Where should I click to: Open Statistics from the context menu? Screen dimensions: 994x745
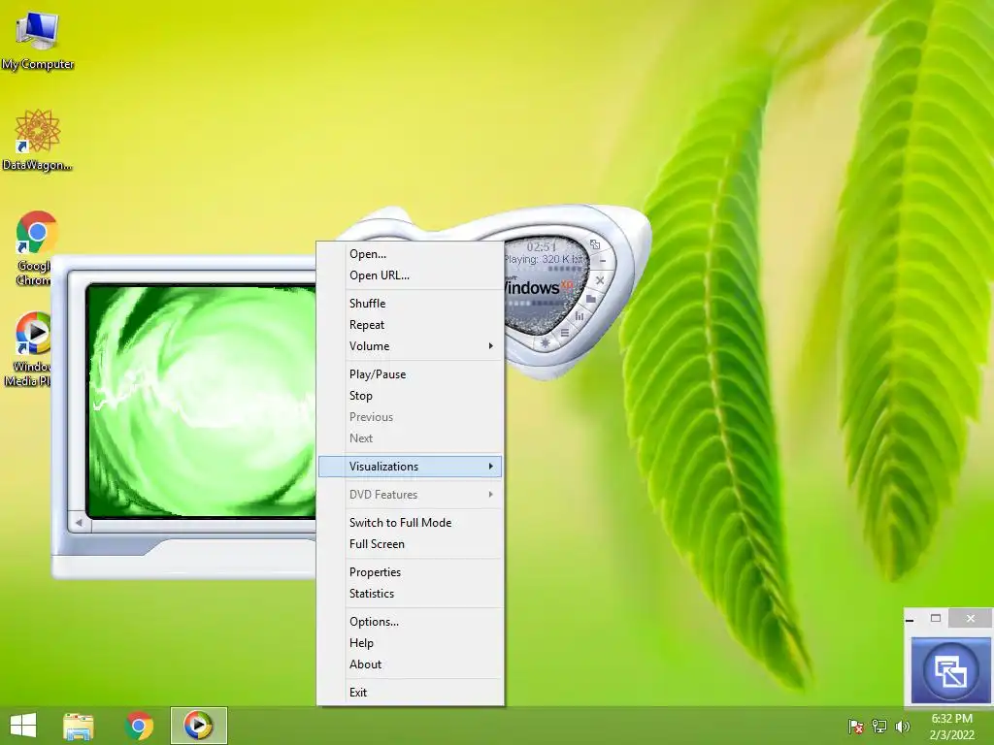(411, 594)
